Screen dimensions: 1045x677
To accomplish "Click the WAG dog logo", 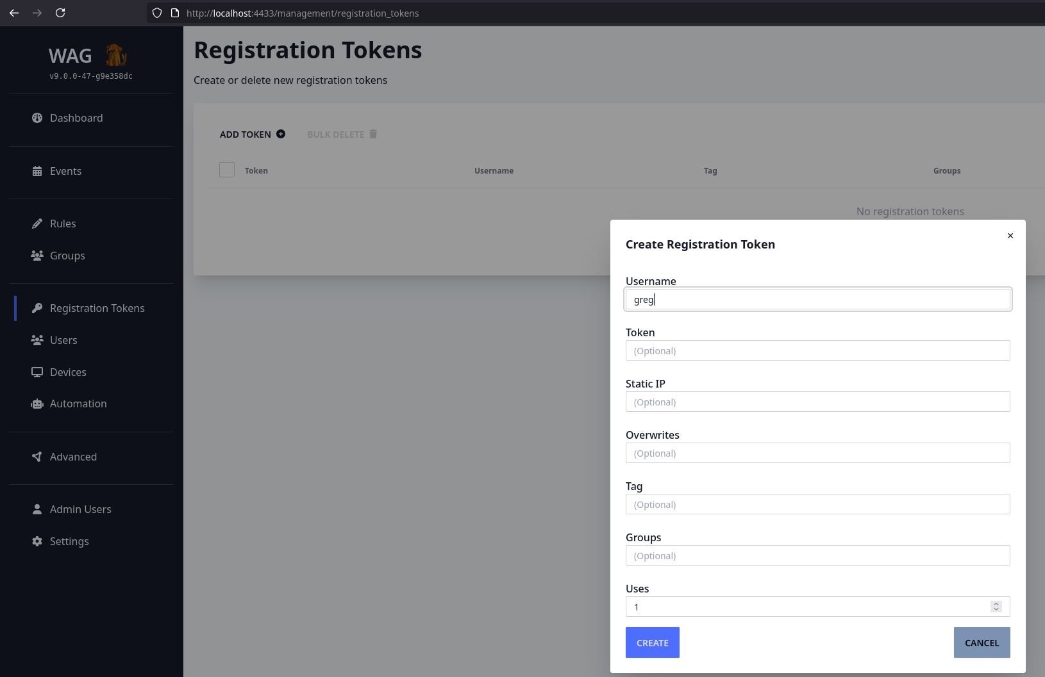I will 116,55.
